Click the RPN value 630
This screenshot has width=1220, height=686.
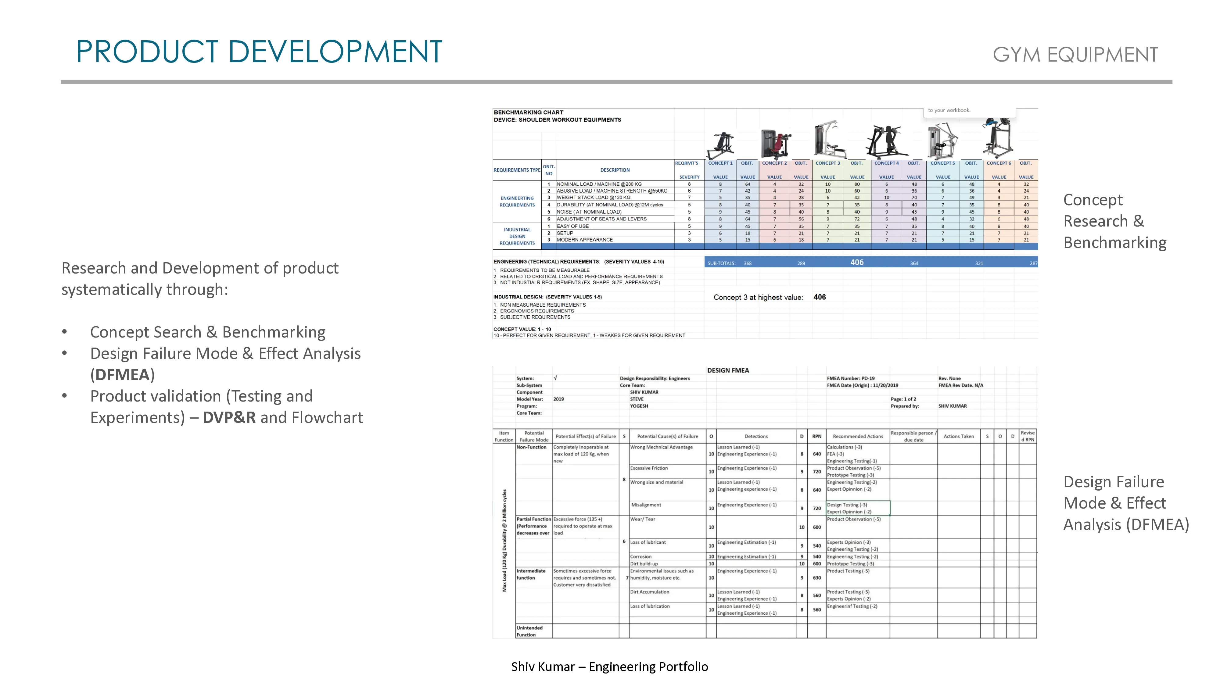coord(816,578)
